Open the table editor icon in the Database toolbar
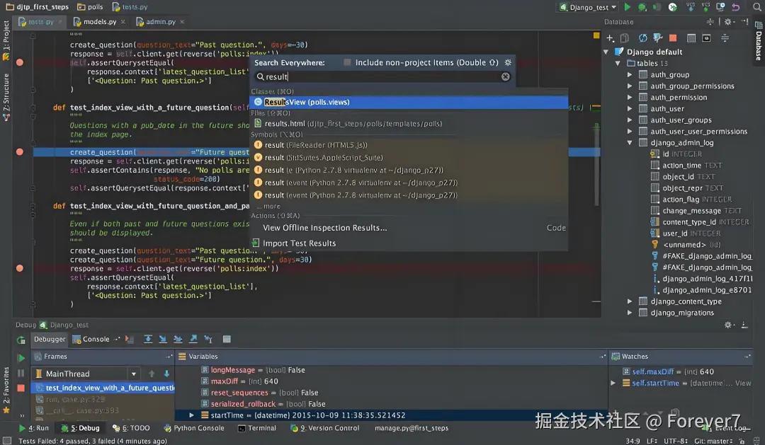Screen dimensions: 765x445 pos(691,38)
